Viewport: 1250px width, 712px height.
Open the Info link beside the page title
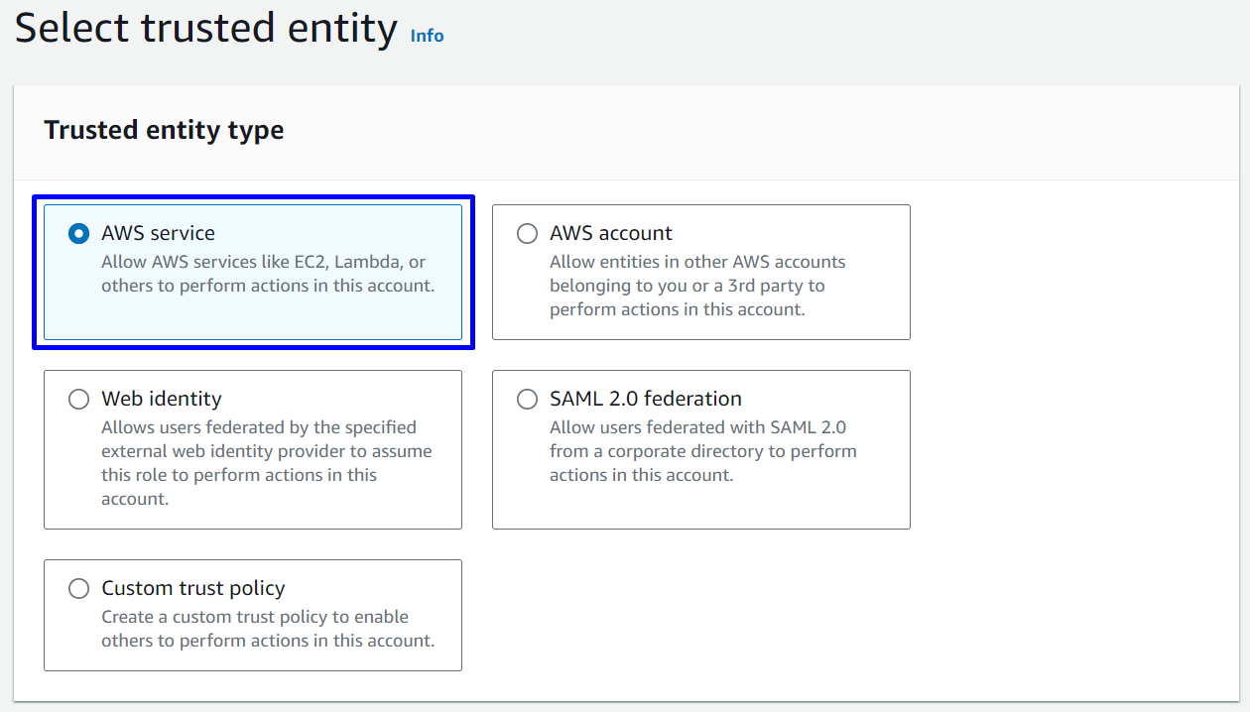(427, 36)
